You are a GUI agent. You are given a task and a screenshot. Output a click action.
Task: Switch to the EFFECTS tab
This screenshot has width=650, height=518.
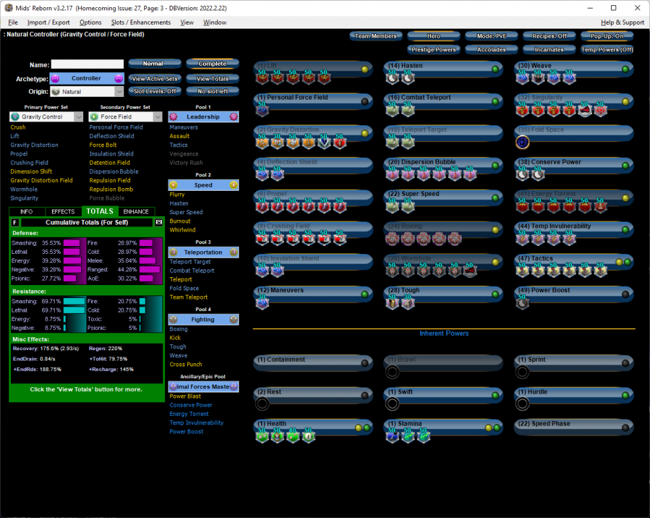[63, 211]
